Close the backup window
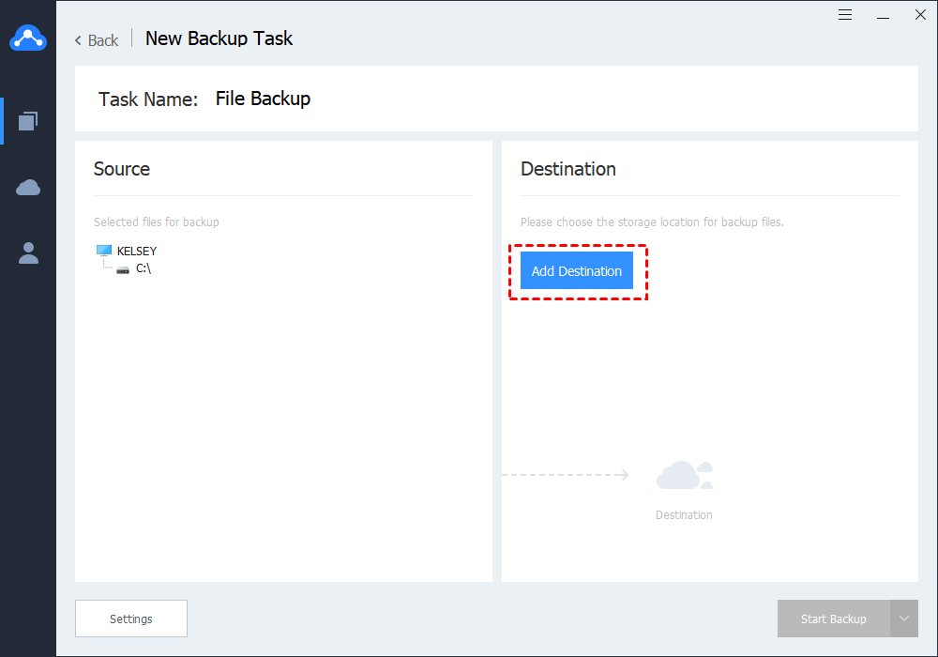This screenshot has height=657, width=938. [x=920, y=14]
